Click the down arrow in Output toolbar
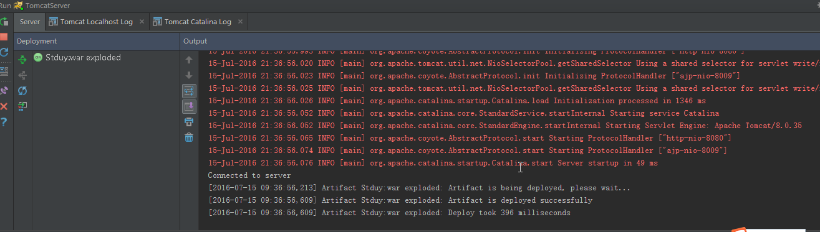The width and height of the screenshot is (820, 232). [x=189, y=75]
